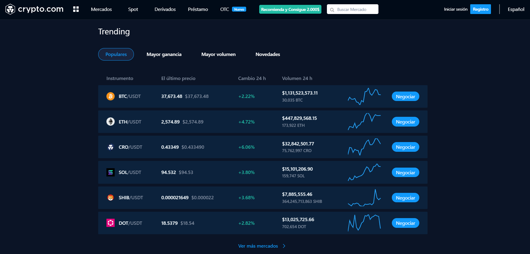Click the $1,131,523,573.11 volume value
Image resolution: width=530 pixels, height=254 pixels.
click(300, 93)
